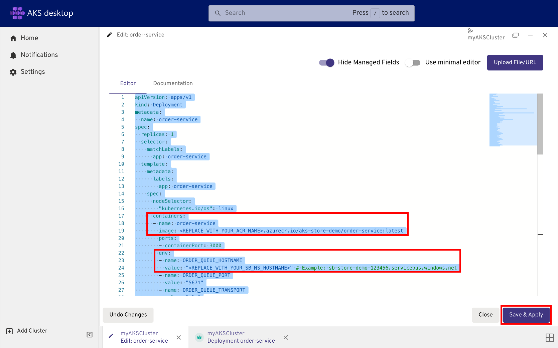
Task: Click '"kubernetes.io/os": linux' line
Action: [x=196, y=209]
